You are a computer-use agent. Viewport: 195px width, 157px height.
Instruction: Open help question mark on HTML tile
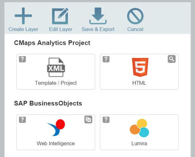[x=106, y=59]
